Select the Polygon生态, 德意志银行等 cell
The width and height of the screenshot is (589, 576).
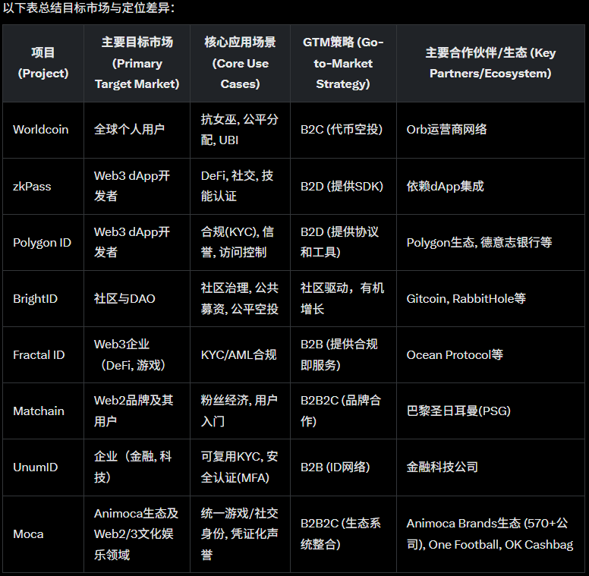click(490, 243)
